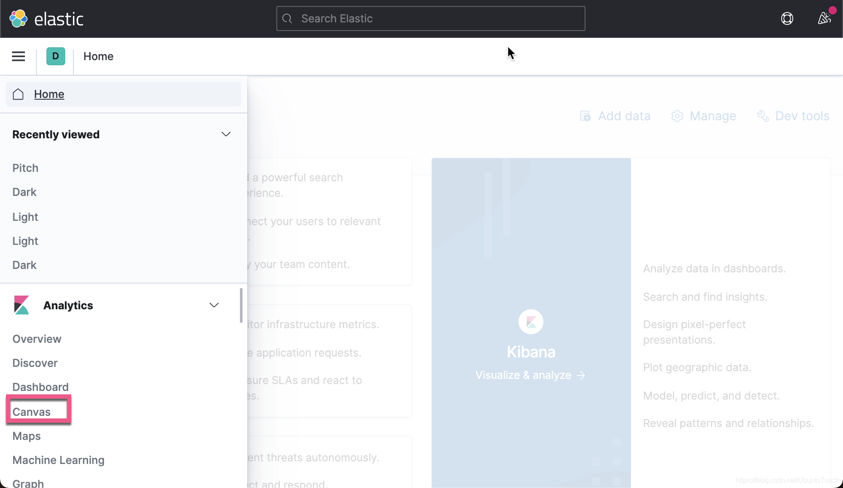Click the house icon next to Home

[18, 94]
